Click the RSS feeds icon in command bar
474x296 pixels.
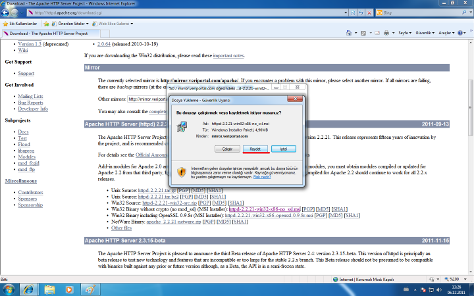coord(363,33)
